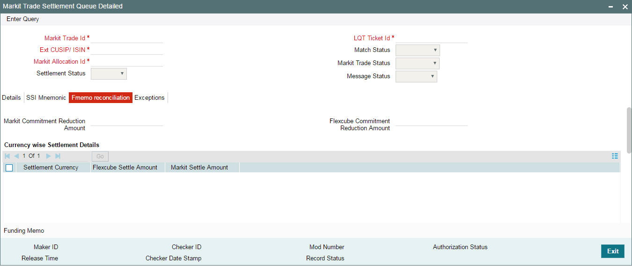This screenshot has width=632, height=266.
Task: Minimize the Markit Trade Settlement window
Action: 611,7
